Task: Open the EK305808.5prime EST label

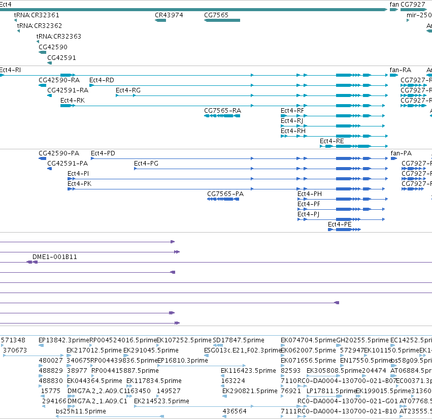Action: coord(334,371)
